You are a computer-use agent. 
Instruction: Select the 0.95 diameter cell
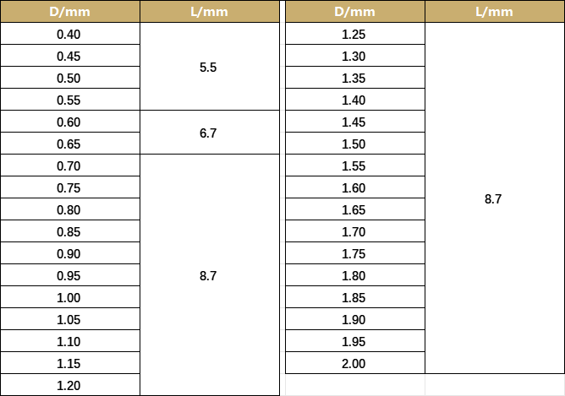tap(70, 275)
